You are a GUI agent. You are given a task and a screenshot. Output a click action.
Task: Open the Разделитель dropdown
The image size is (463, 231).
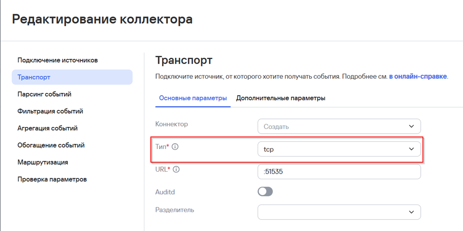pos(339,212)
